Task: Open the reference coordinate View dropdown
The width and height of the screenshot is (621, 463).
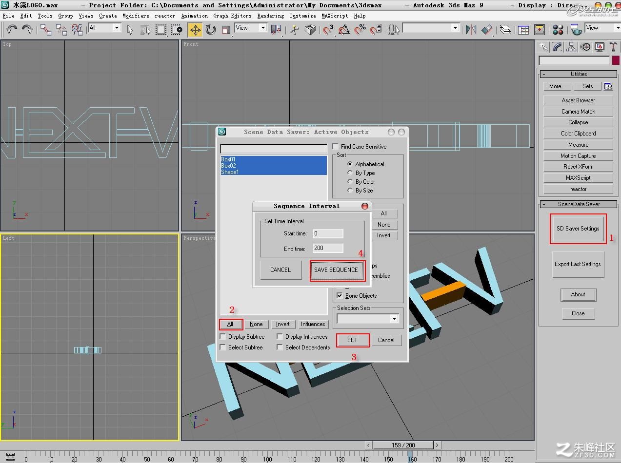Action: coord(263,28)
